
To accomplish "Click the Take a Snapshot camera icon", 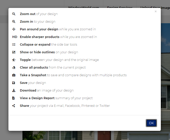I will 14,75.
